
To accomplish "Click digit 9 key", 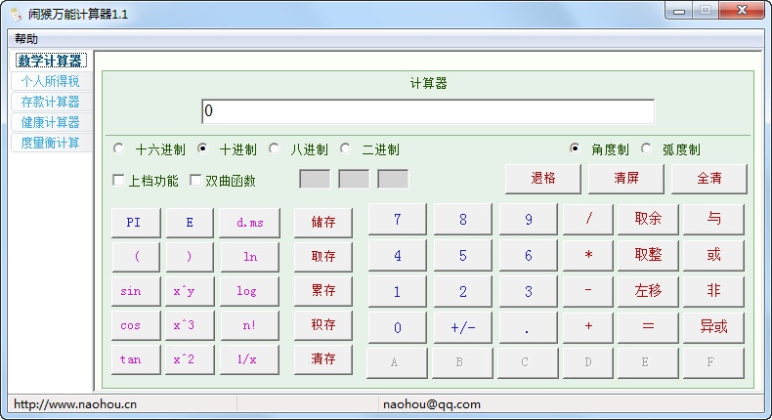I will click(529, 220).
